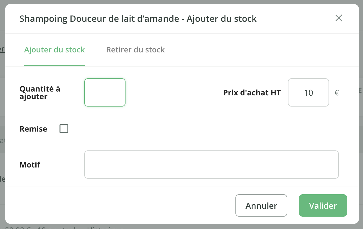Confirm with the green Valider button

click(x=323, y=205)
